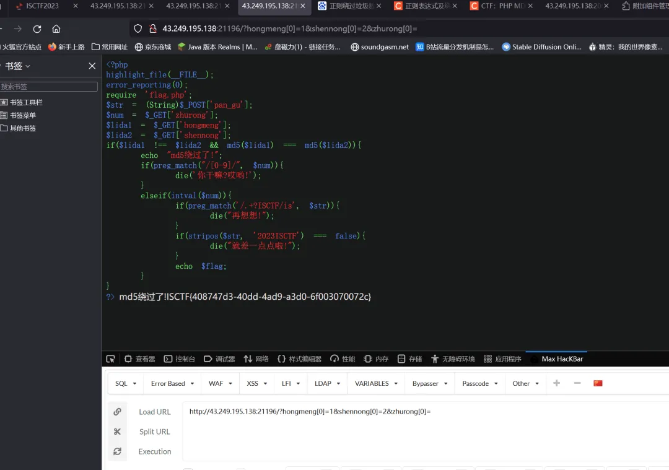This screenshot has width=669, height=470.
Task: Click the link icon beside Load URL
Action: [x=117, y=412]
